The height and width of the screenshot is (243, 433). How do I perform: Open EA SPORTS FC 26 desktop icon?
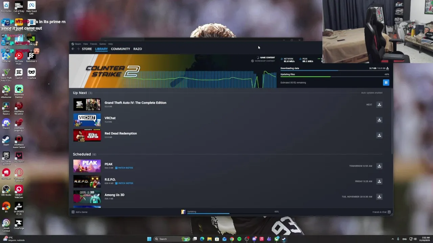click(x=19, y=208)
